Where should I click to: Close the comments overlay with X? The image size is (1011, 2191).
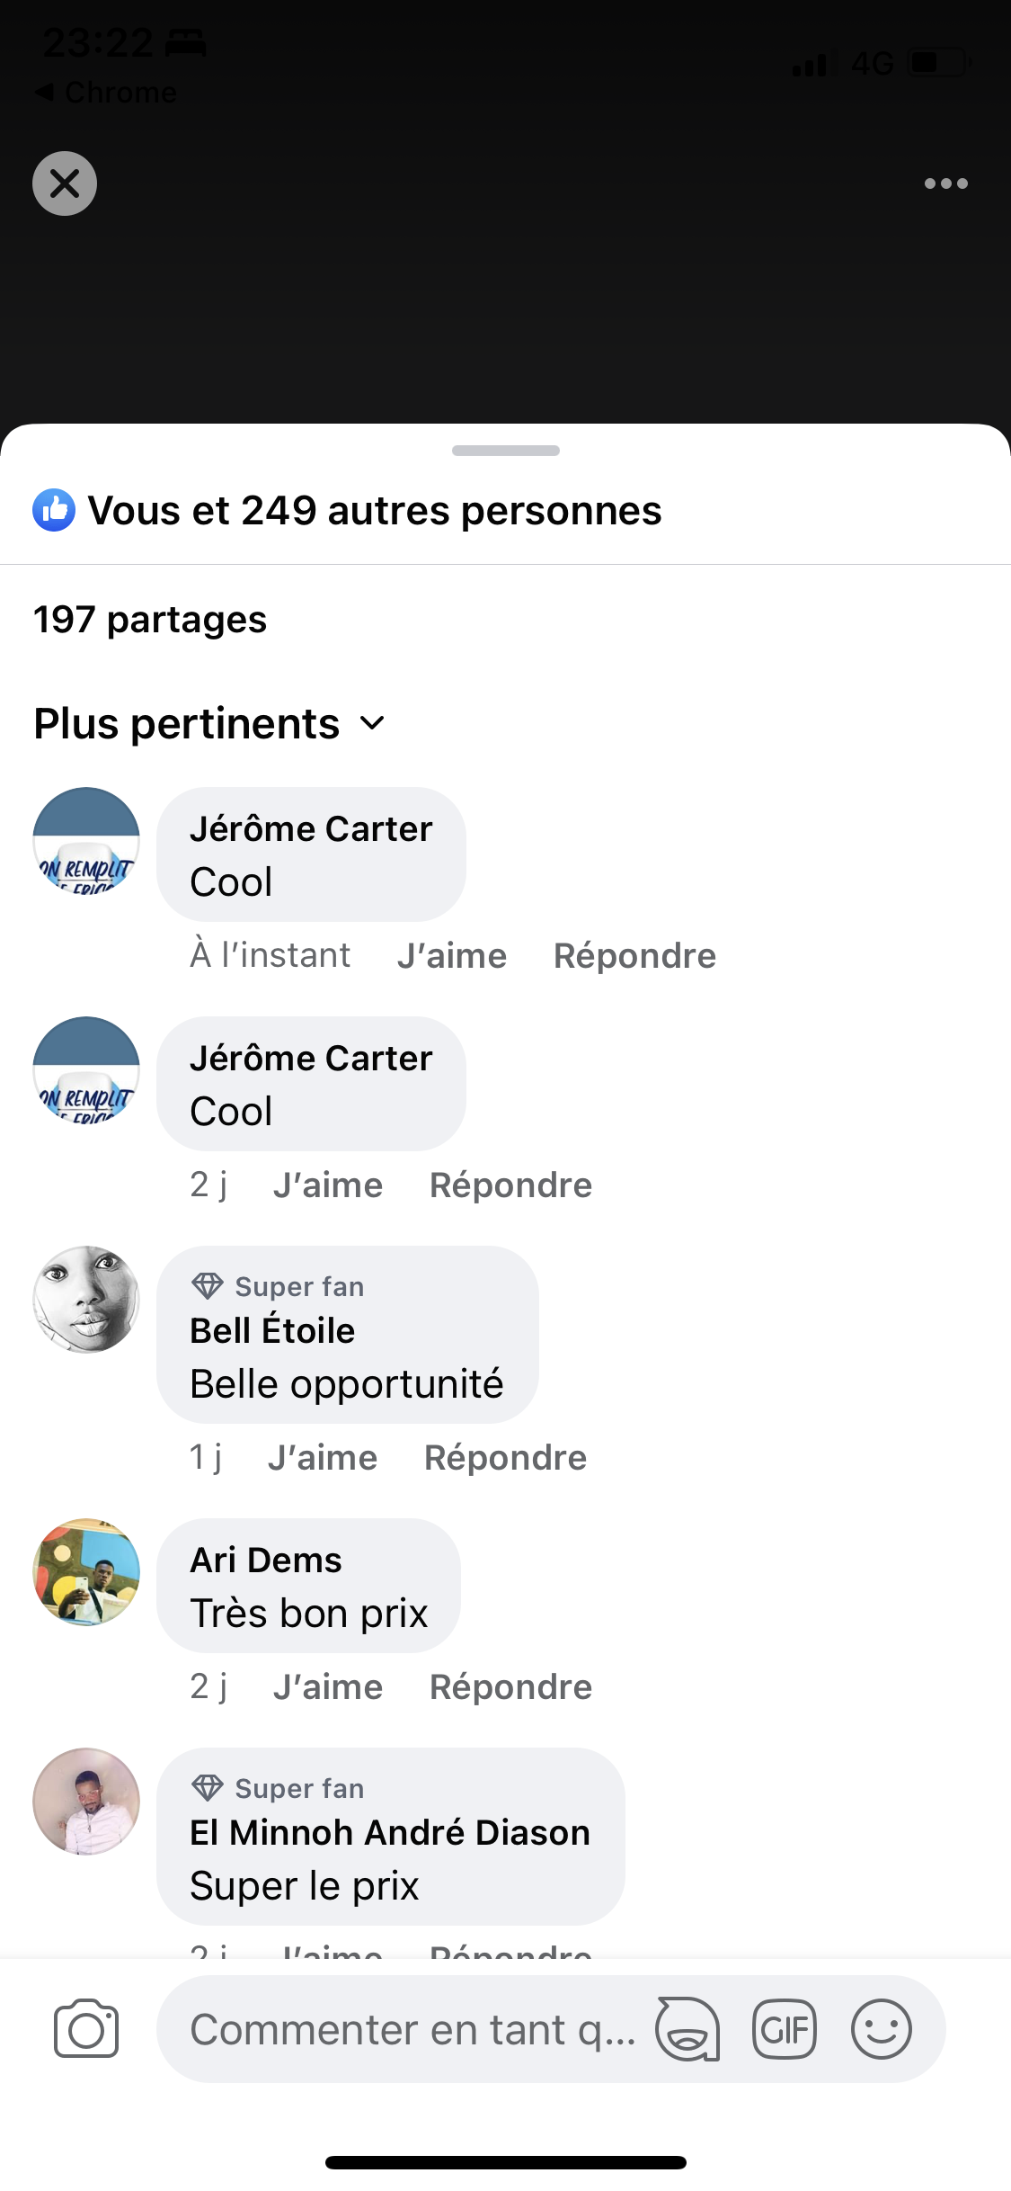pyautogui.click(x=65, y=183)
